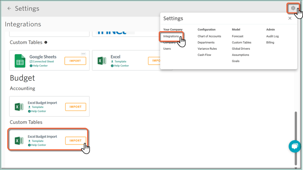Click Import on Custom Tables Budget Import
Screen dimensions: 303x170
pos(76,140)
